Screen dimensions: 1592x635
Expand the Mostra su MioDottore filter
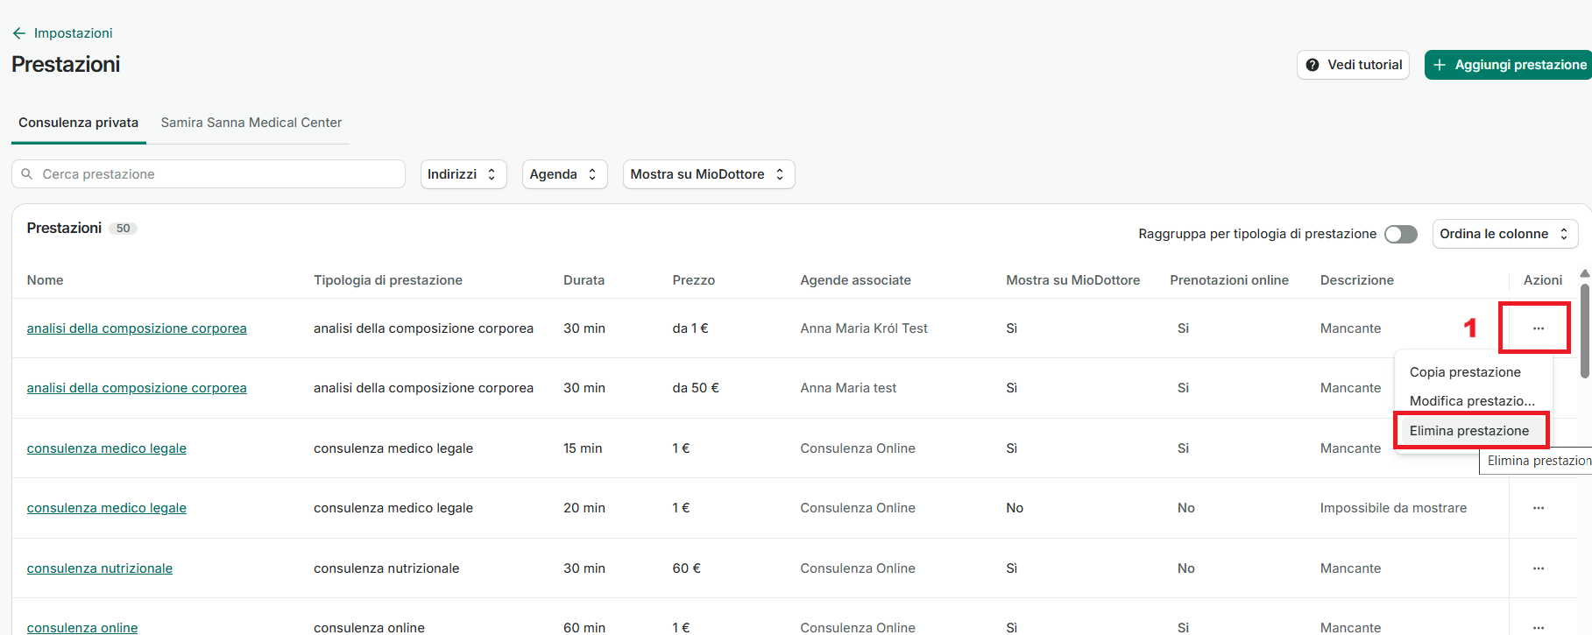tap(709, 174)
